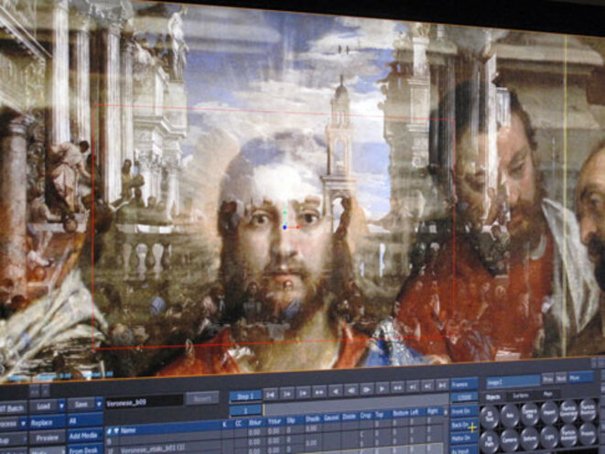Click the Load button
Image resolution: width=605 pixels, height=454 pixels.
tap(43, 406)
